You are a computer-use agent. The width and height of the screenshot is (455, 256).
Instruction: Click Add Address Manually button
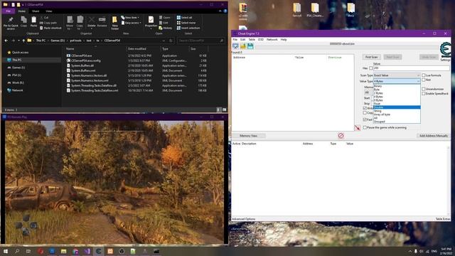click(434, 136)
